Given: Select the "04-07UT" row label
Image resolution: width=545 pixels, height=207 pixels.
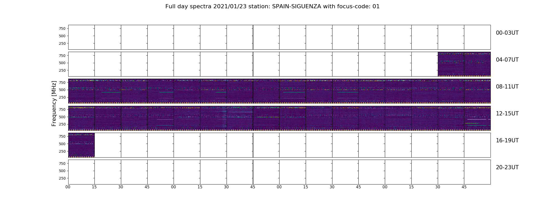Looking at the screenshot, I should pyautogui.click(x=507, y=60).
